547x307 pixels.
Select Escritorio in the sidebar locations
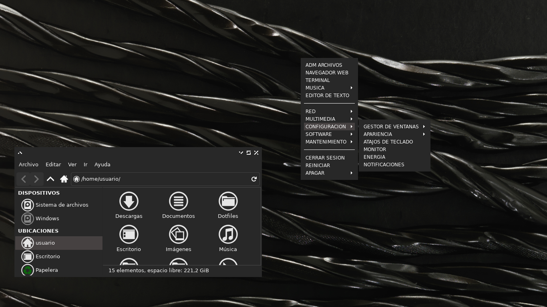pos(59,257)
